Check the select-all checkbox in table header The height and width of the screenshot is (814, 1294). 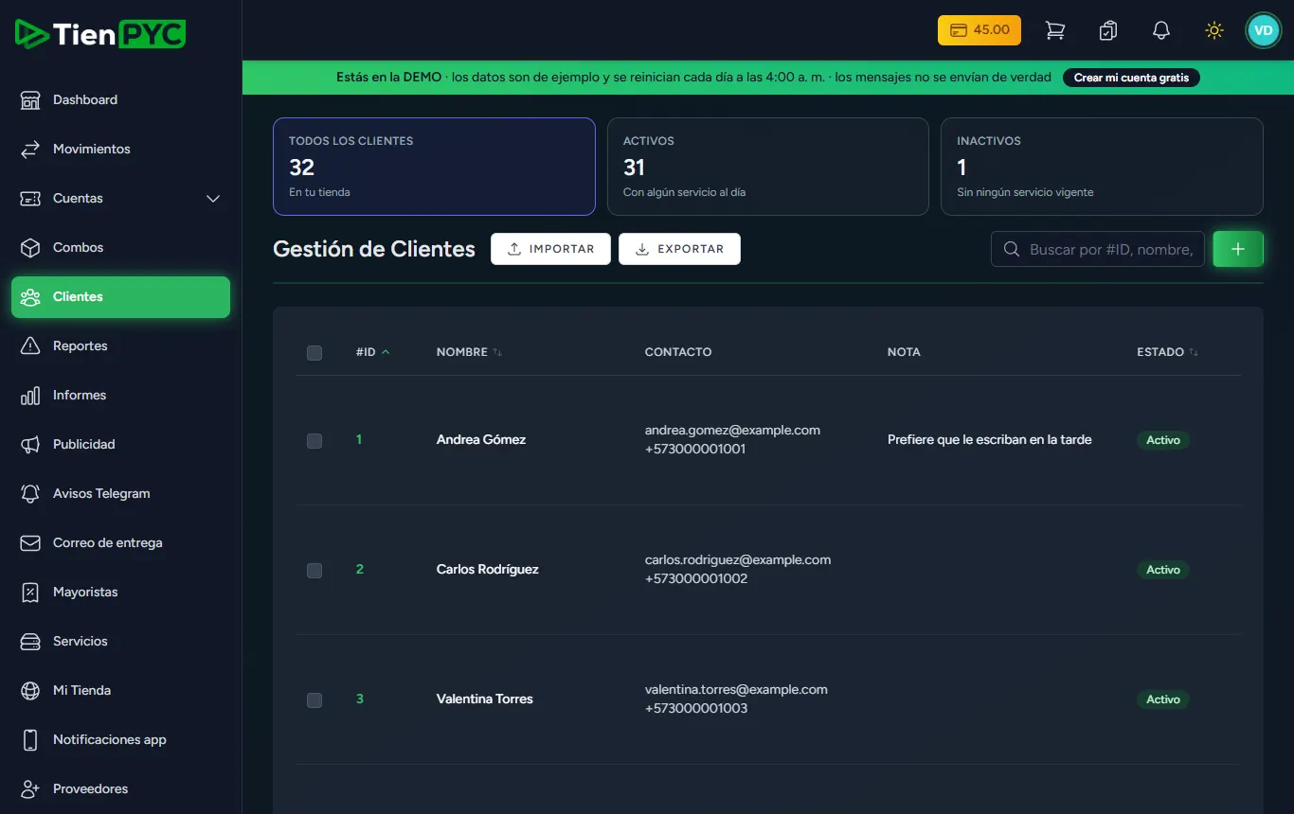coord(315,352)
